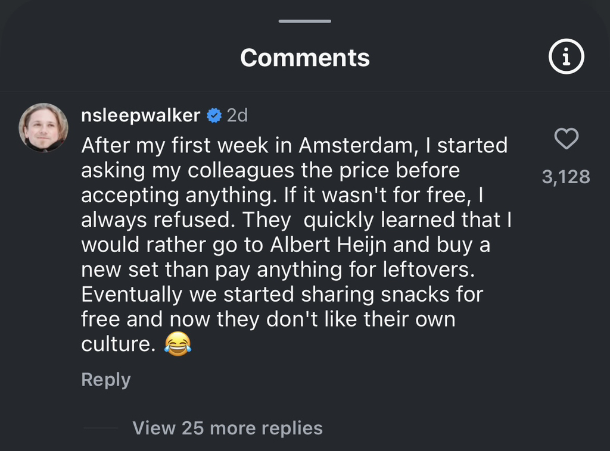610x451 pixels.
Task: View the 3,128 likes count
Action: (565, 177)
